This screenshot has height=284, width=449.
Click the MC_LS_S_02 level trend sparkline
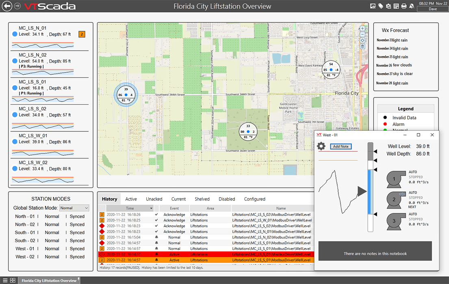[43, 126]
